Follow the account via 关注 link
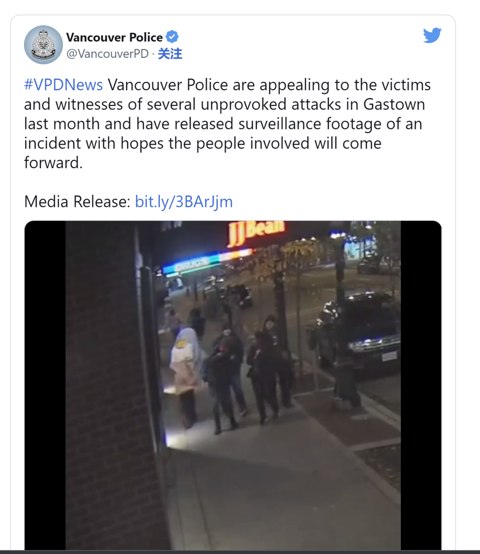This screenshot has width=480, height=554. [170, 54]
